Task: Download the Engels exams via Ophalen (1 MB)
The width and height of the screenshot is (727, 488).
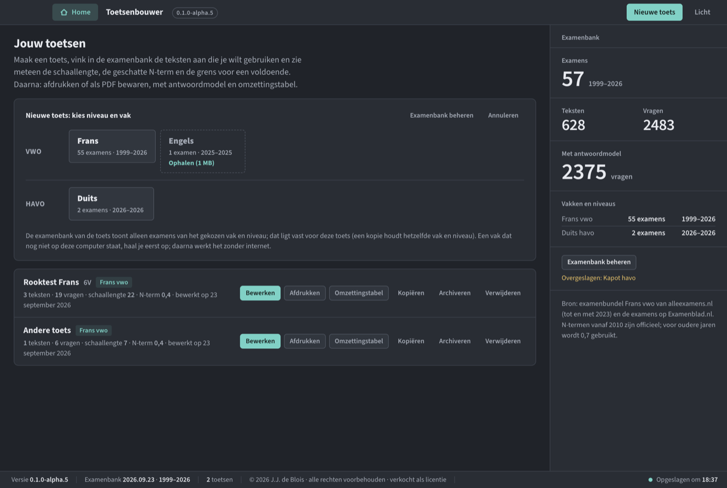Action: pyautogui.click(x=192, y=163)
